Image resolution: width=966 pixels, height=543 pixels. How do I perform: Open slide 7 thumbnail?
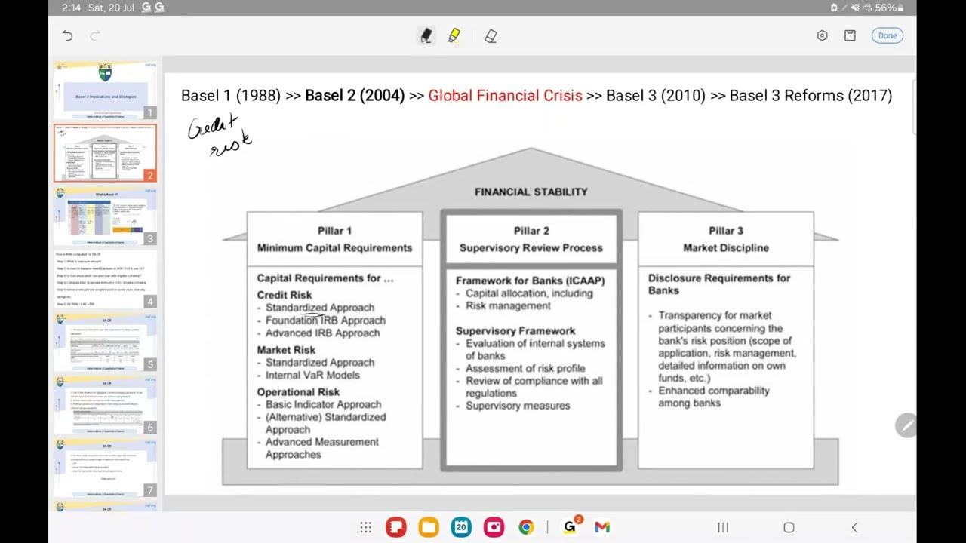pyautogui.click(x=106, y=468)
